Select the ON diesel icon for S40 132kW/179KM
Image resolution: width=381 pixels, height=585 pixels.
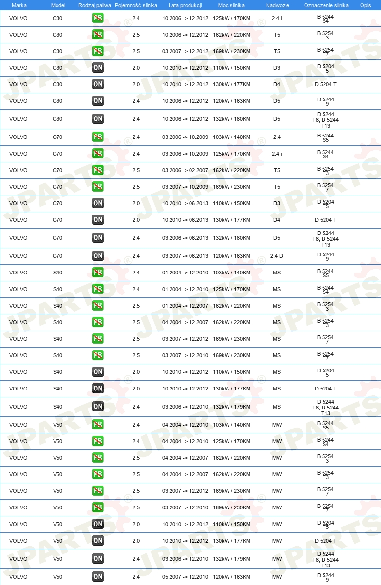[98, 407]
